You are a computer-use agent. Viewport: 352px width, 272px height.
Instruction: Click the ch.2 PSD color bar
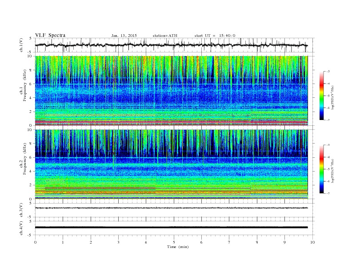pos(321,169)
